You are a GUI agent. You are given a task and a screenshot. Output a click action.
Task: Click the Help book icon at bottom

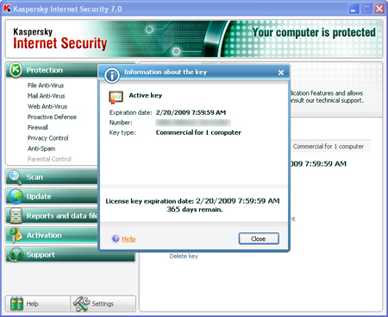click(16, 304)
